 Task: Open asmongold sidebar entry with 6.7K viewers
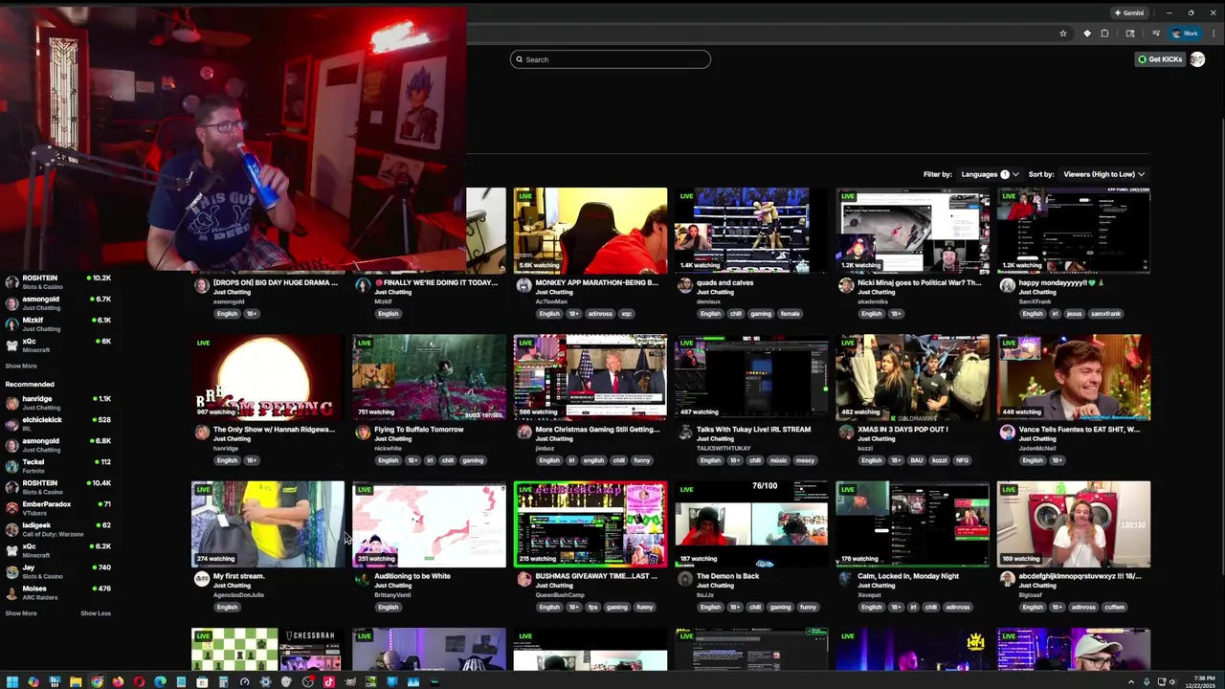click(x=57, y=302)
